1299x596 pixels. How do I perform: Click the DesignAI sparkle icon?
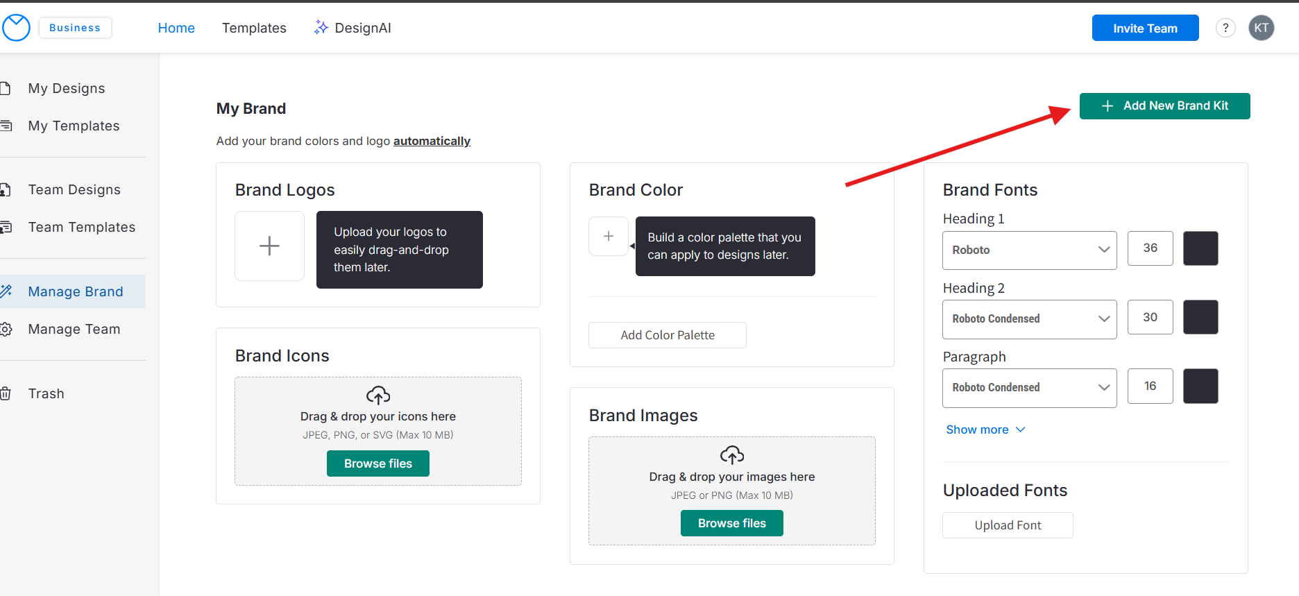click(321, 28)
